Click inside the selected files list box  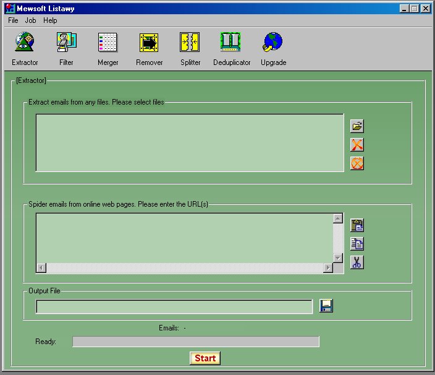pyautogui.click(x=190, y=143)
